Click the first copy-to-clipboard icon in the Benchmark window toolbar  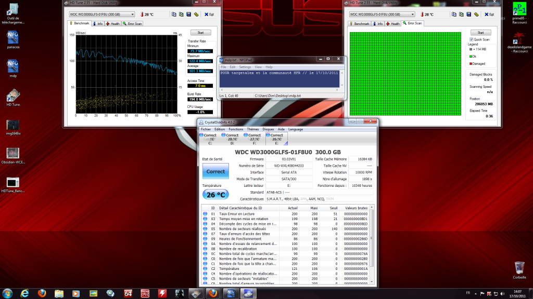click(x=173, y=15)
